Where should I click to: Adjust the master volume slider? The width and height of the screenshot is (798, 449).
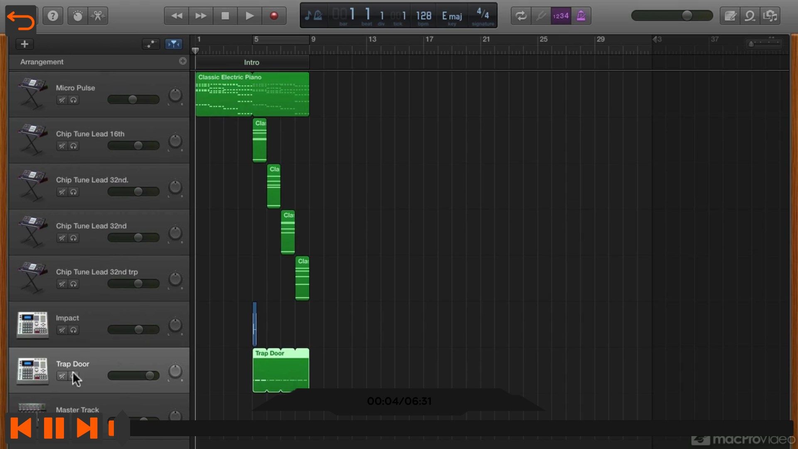tap(672, 16)
